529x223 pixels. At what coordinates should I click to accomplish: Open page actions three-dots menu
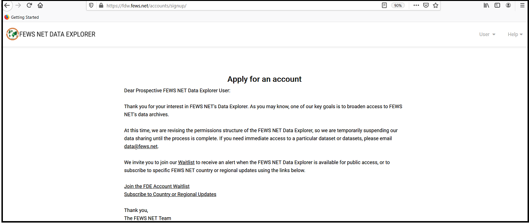[x=416, y=5]
